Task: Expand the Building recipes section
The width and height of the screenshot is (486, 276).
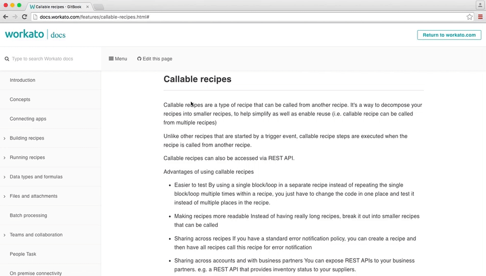Action: pyautogui.click(x=5, y=139)
